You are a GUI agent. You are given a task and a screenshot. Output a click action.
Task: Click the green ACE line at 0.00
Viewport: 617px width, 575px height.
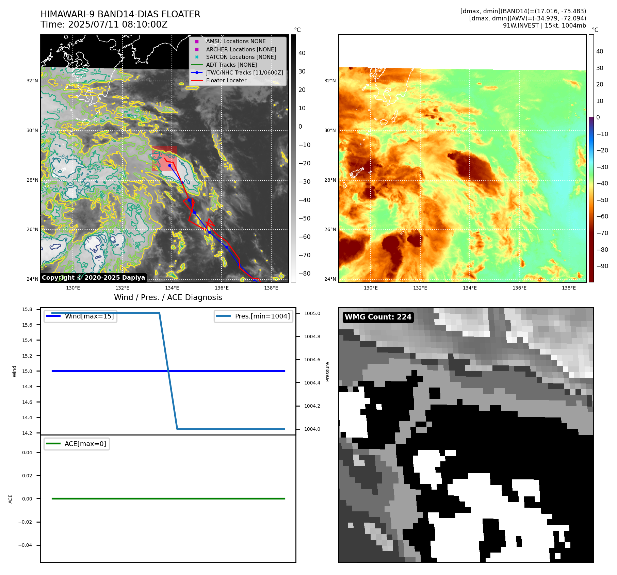pos(168,499)
